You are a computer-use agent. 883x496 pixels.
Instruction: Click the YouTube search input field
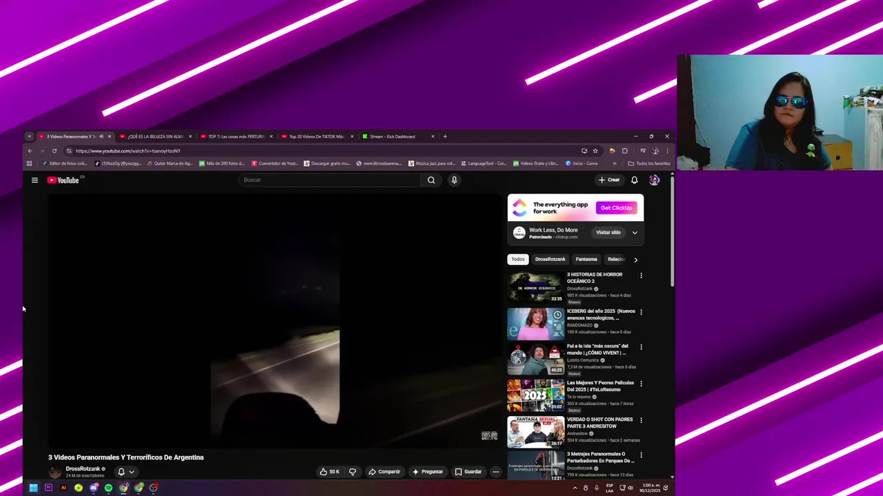329,180
